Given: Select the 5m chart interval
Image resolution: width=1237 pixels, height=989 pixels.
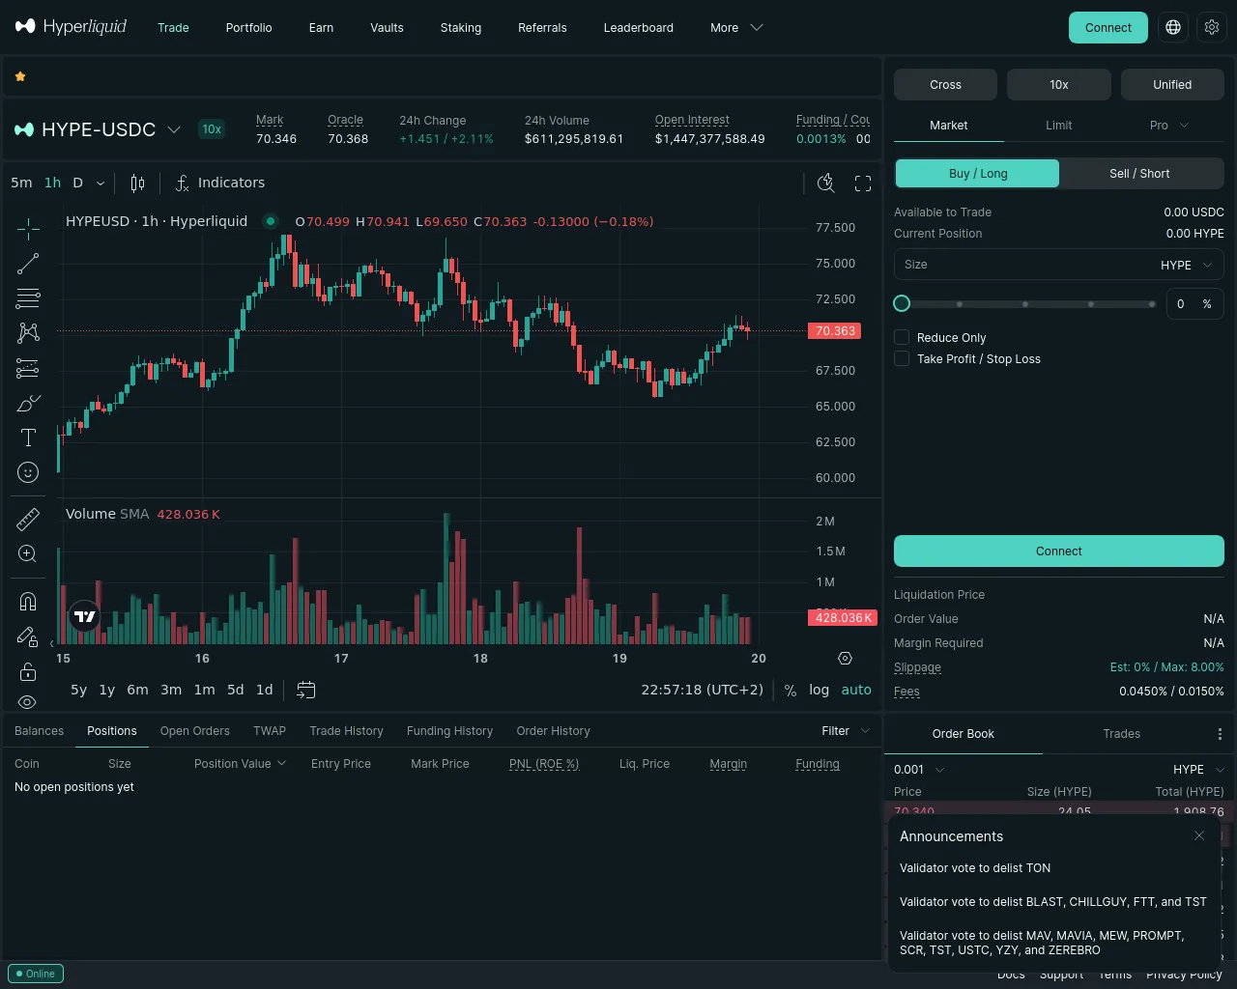Looking at the screenshot, I should click(x=21, y=183).
